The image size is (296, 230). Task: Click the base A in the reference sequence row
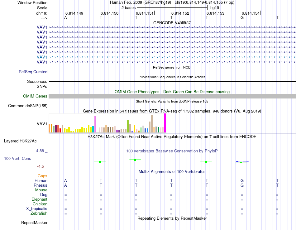(x=65, y=17)
